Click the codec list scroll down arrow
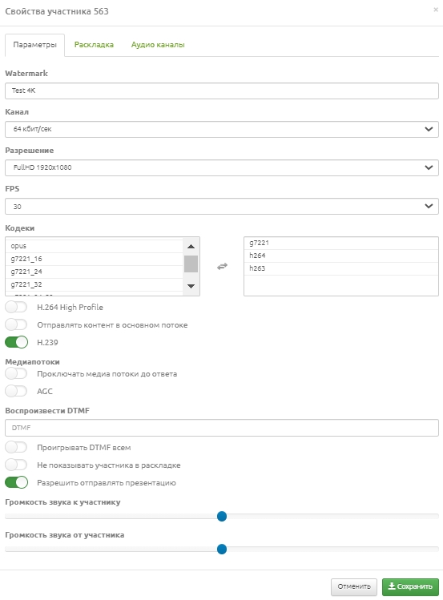 coord(191,286)
